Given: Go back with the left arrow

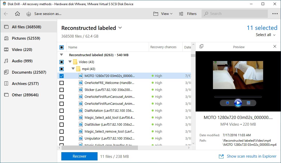Looking at the screenshot, I should point(6,14).
